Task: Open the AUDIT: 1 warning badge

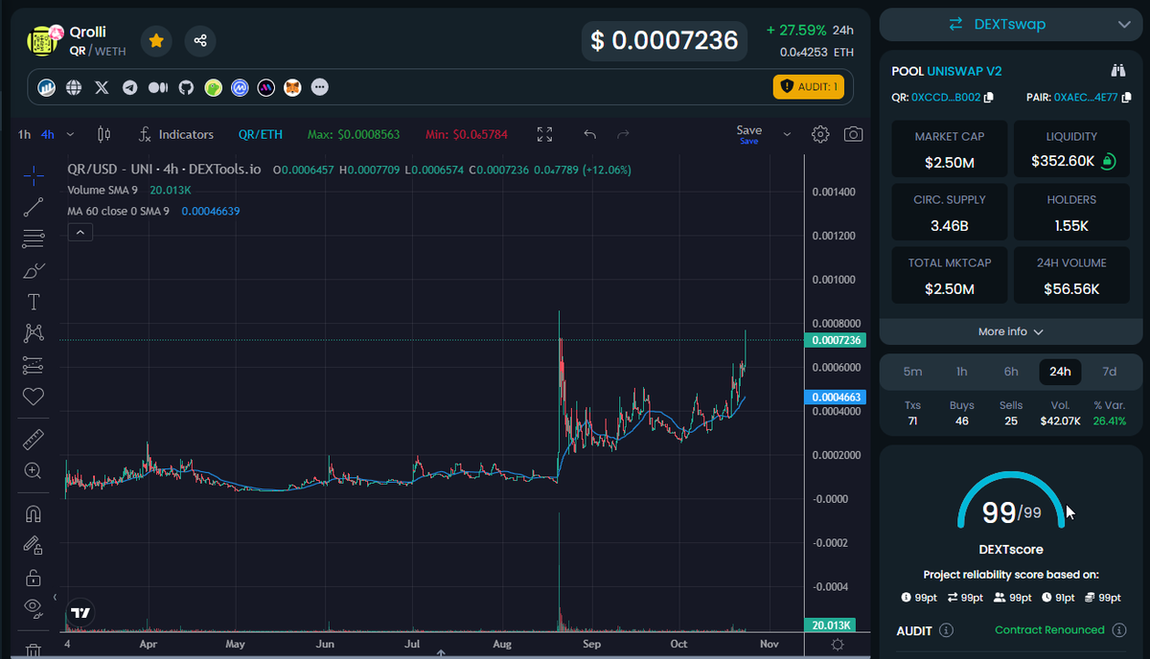Action: (x=808, y=87)
